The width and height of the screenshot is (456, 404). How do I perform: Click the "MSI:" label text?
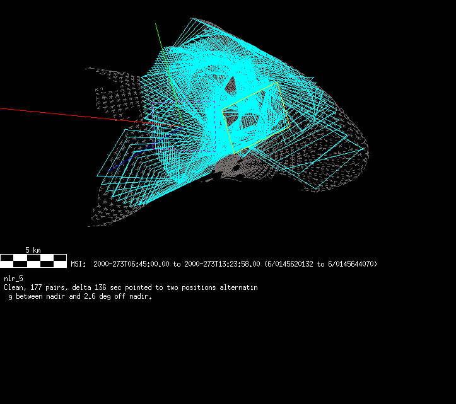[x=78, y=264]
